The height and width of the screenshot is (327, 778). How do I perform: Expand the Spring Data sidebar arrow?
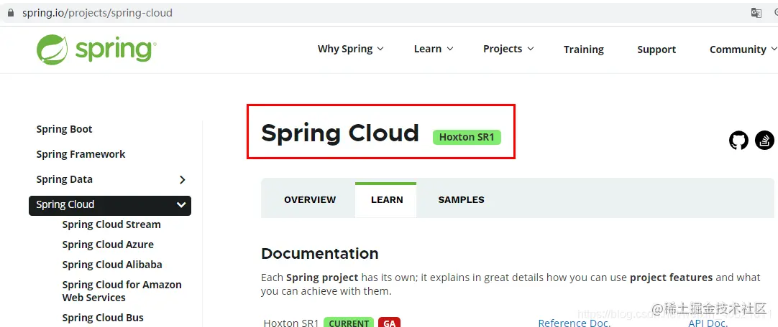coord(182,179)
